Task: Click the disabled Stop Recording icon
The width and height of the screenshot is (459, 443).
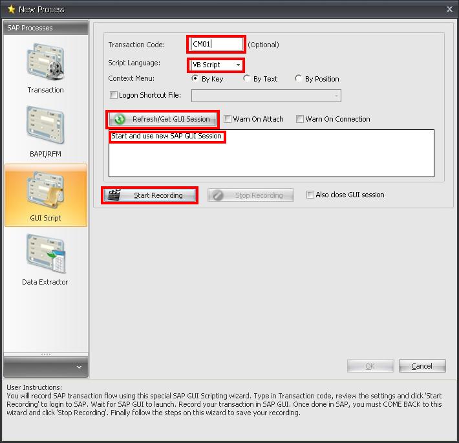Action: [219, 195]
